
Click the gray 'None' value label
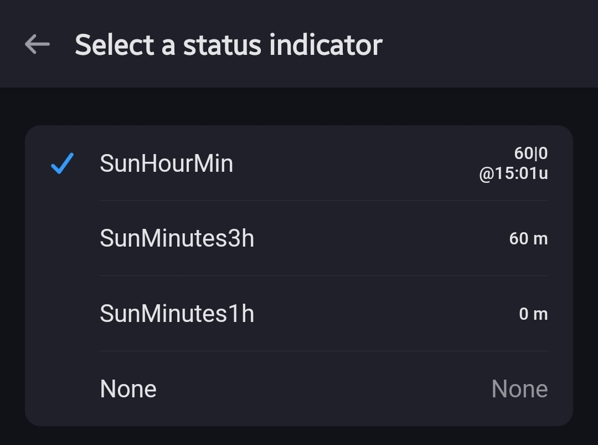click(519, 389)
